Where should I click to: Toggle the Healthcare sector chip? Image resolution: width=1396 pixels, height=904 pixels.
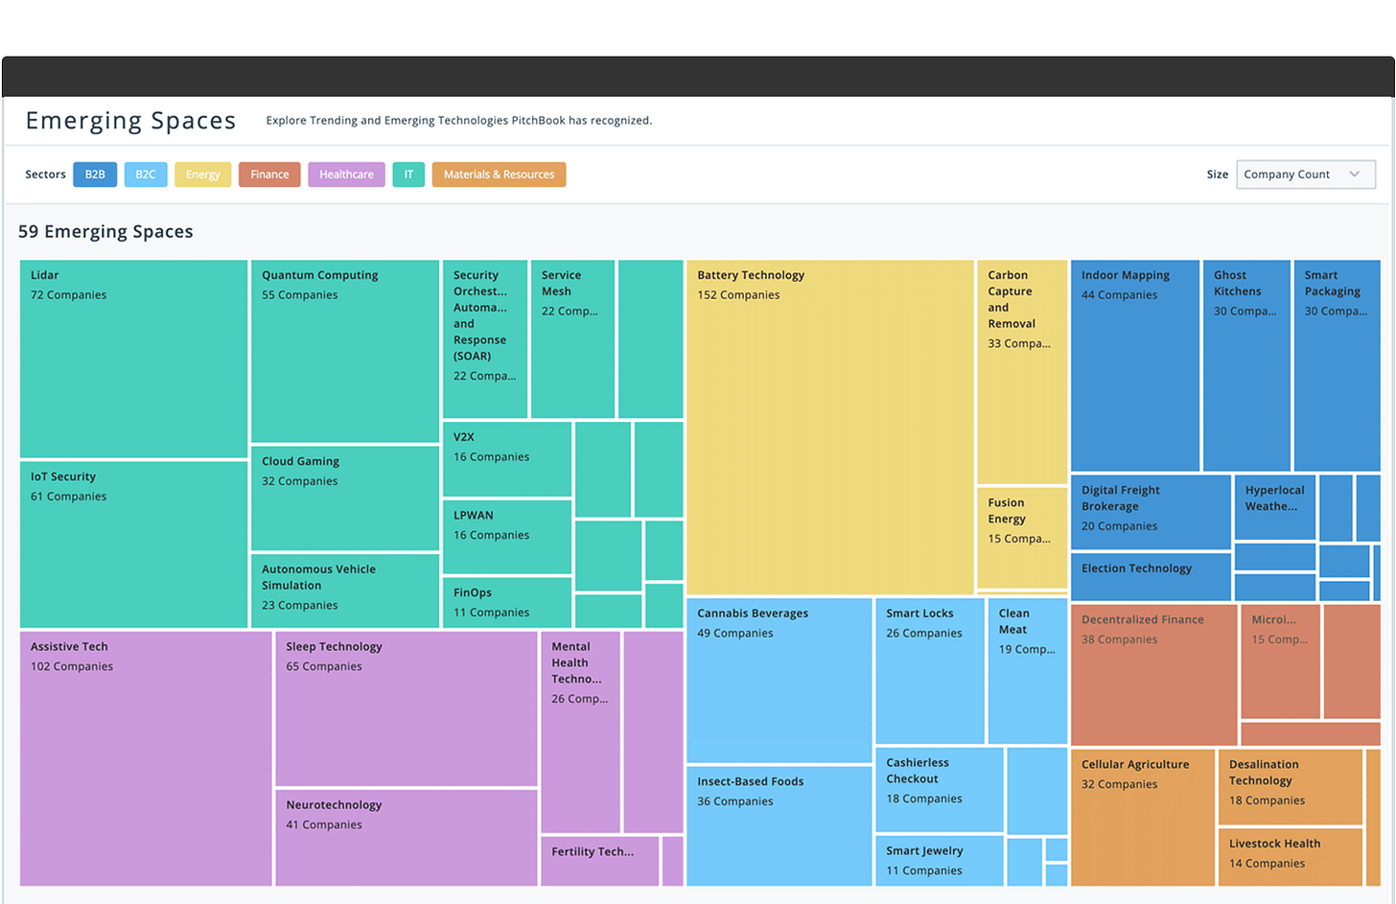click(346, 174)
